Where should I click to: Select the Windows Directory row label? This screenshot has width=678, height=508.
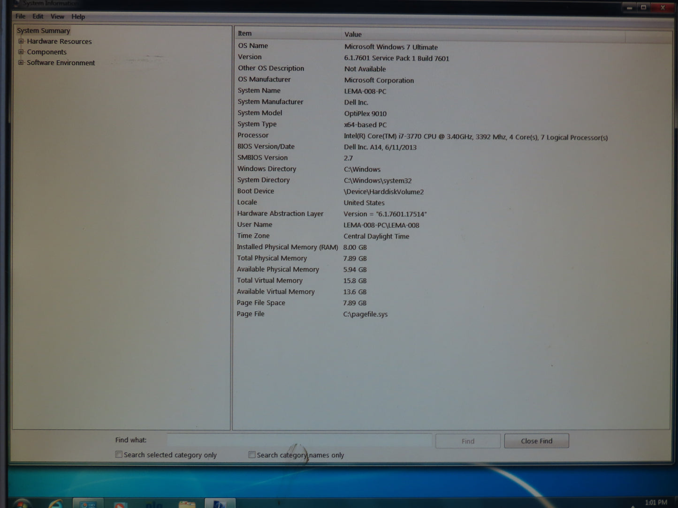click(267, 169)
